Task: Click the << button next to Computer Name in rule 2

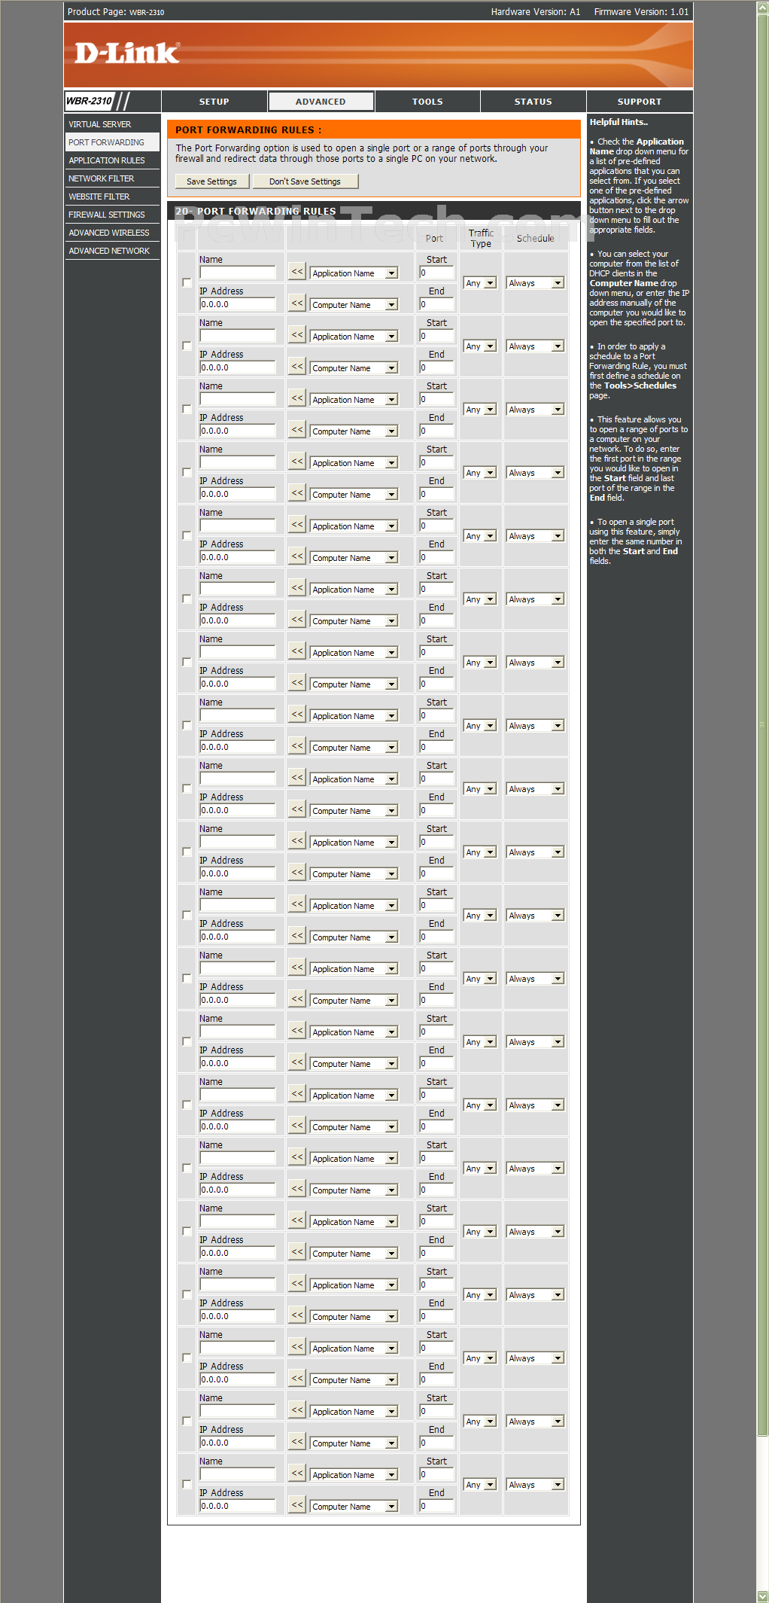Action: tap(297, 367)
